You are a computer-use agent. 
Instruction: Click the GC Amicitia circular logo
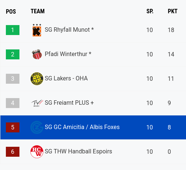pyautogui.click(x=37, y=127)
